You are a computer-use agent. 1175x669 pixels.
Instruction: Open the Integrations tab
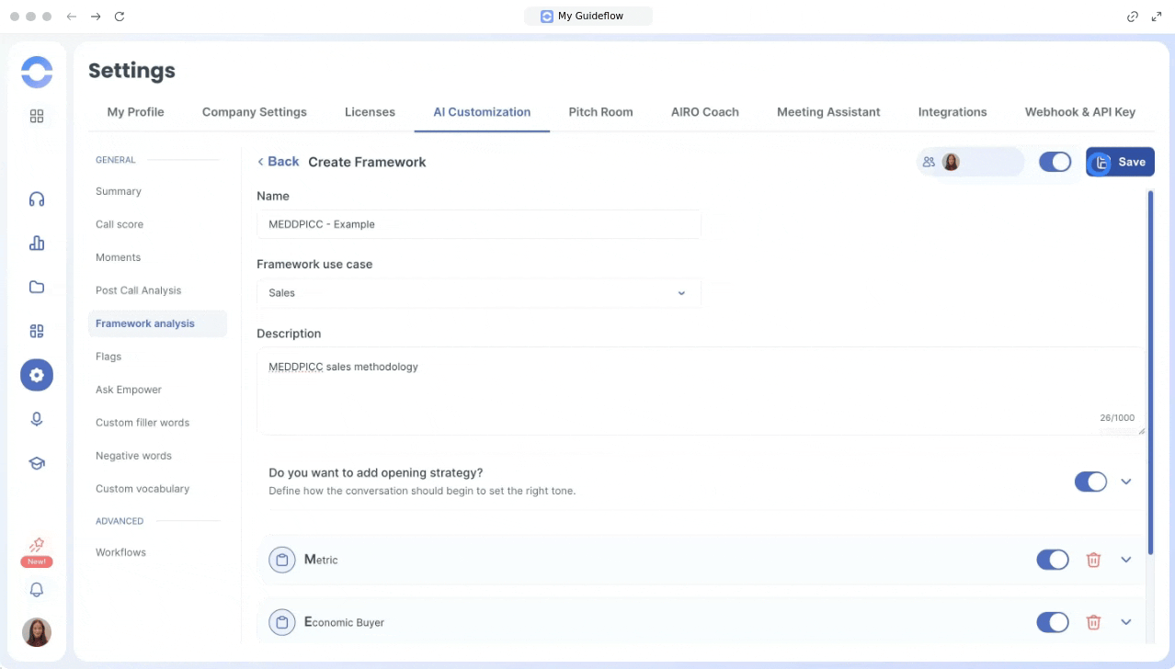(952, 112)
